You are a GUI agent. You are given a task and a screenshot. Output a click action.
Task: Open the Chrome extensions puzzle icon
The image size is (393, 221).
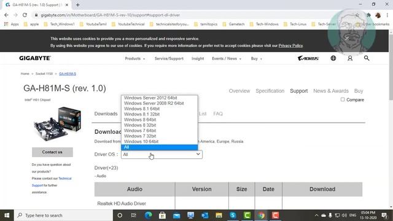coord(368,15)
